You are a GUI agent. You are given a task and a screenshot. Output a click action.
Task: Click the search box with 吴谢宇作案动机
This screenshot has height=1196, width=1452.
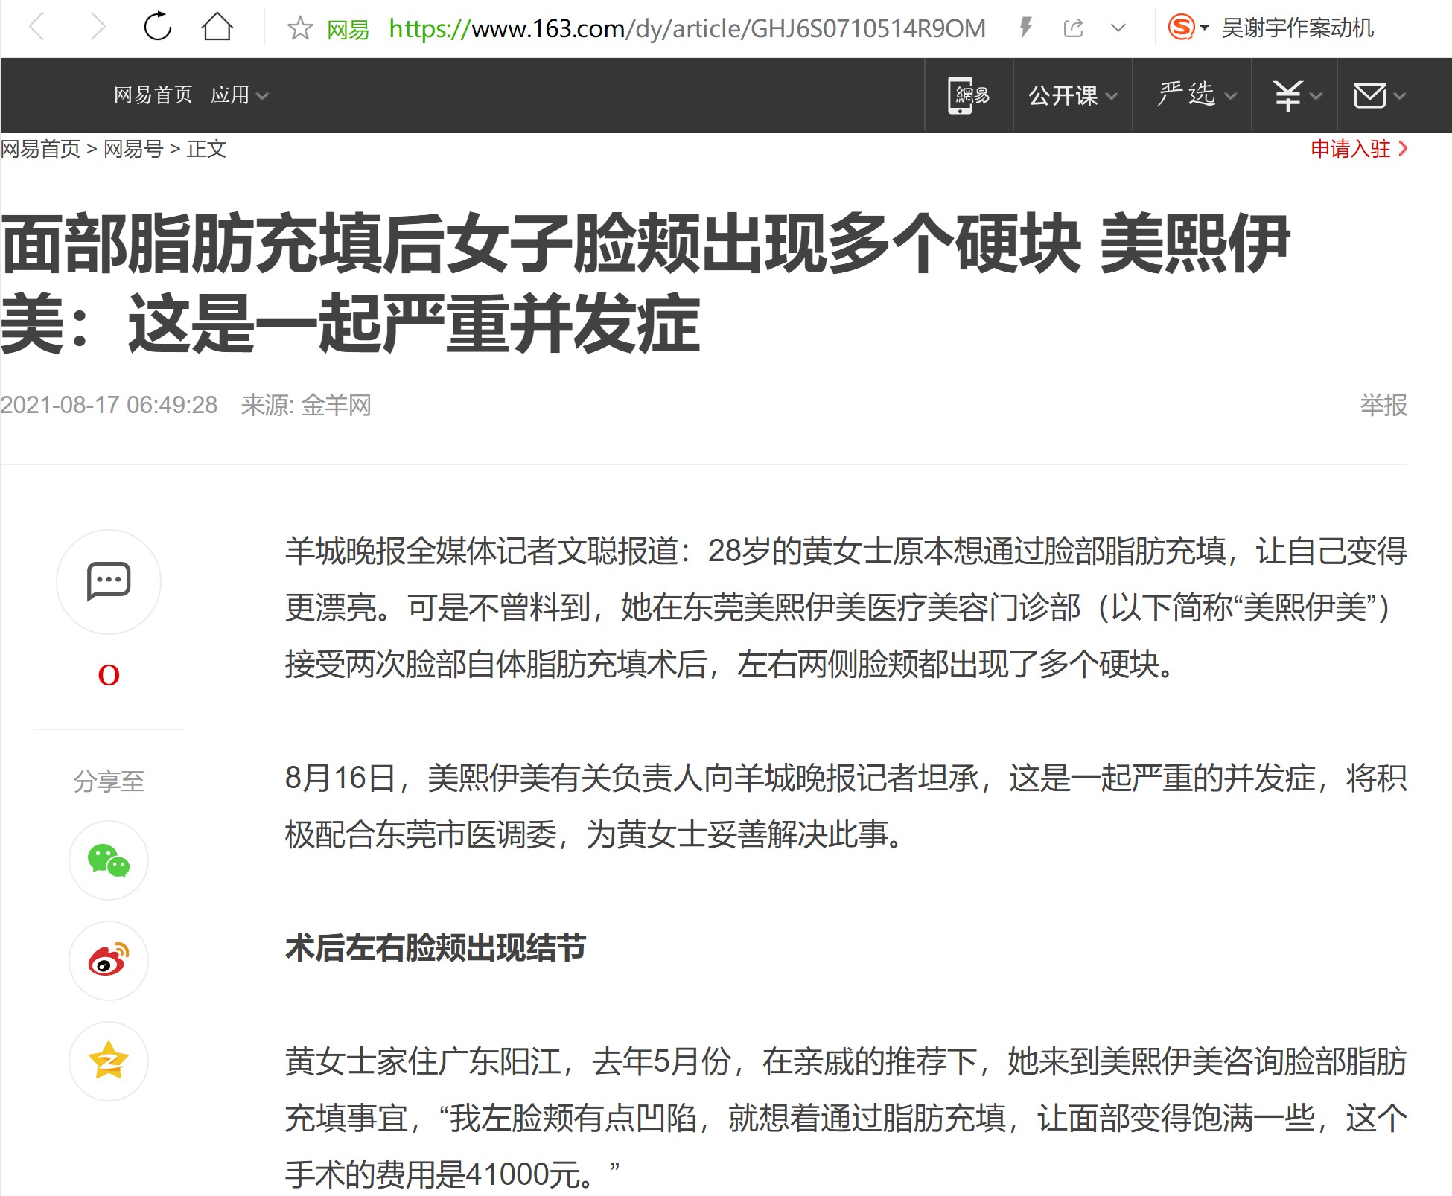(x=1298, y=28)
